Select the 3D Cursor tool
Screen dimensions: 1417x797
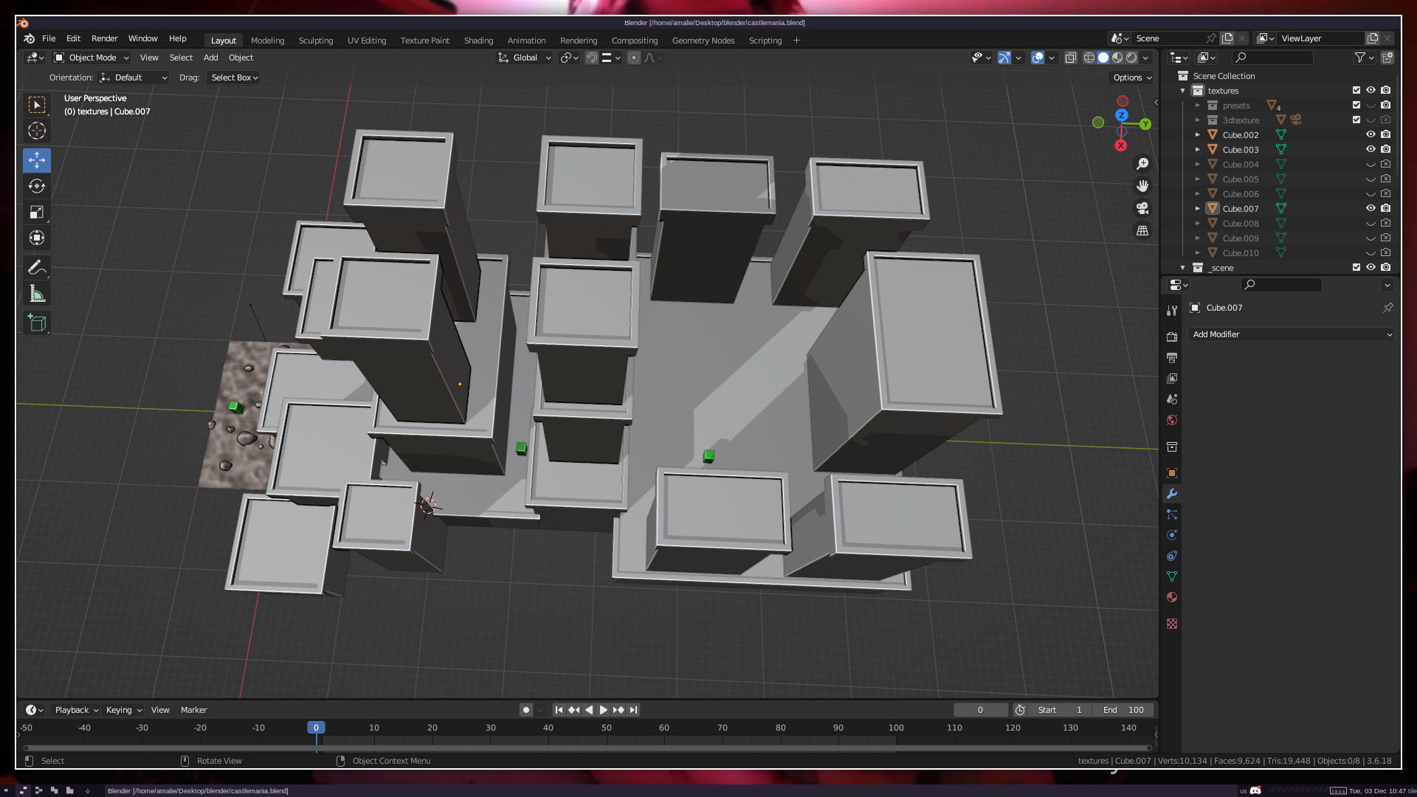pos(37,131)
